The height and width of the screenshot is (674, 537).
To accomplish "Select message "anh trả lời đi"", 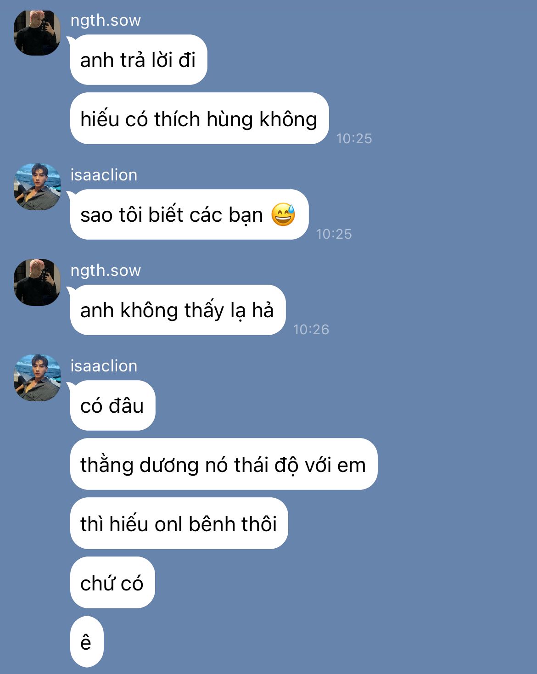I will (x=139, y=60).
